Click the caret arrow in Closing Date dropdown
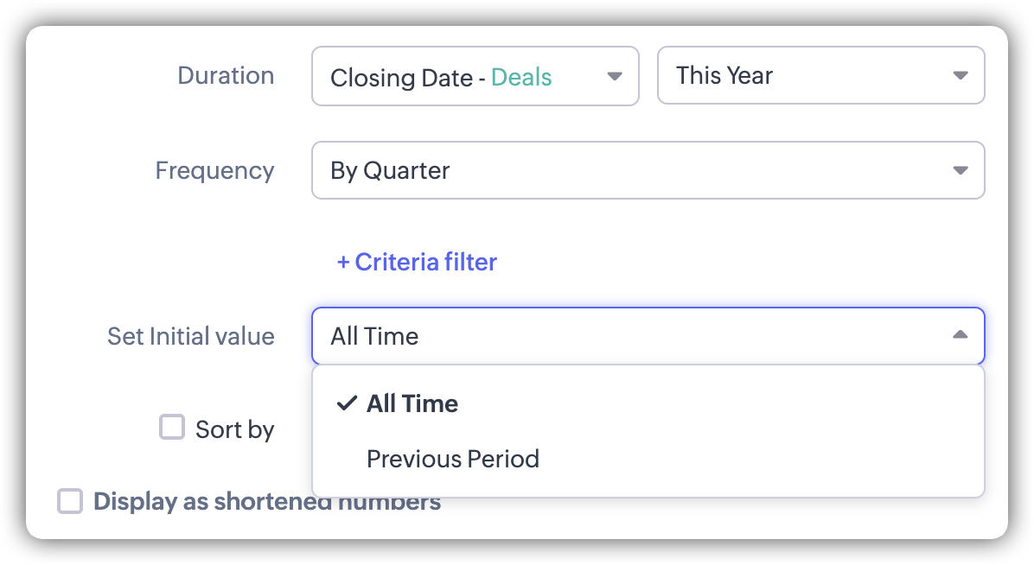The image size is (1034, 565). coord(615,76)
